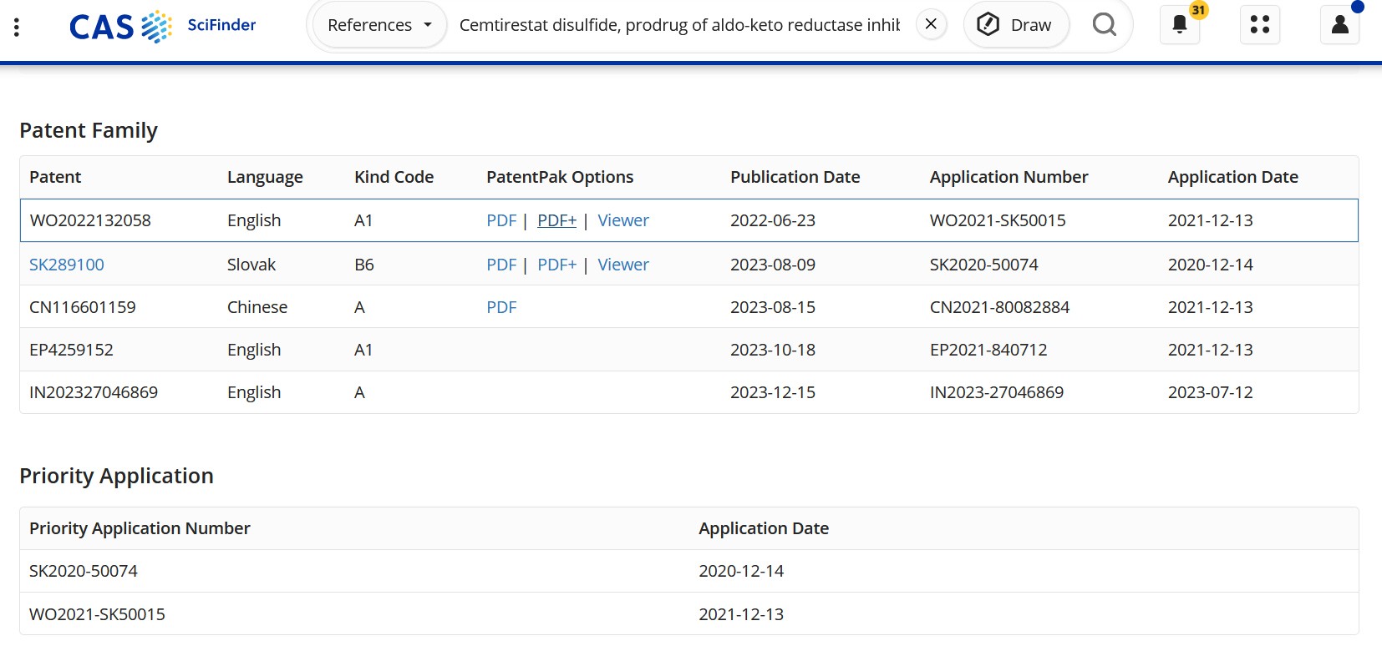
Task: Launch Viewer for SK289100
Action: [x=623, y=265]
